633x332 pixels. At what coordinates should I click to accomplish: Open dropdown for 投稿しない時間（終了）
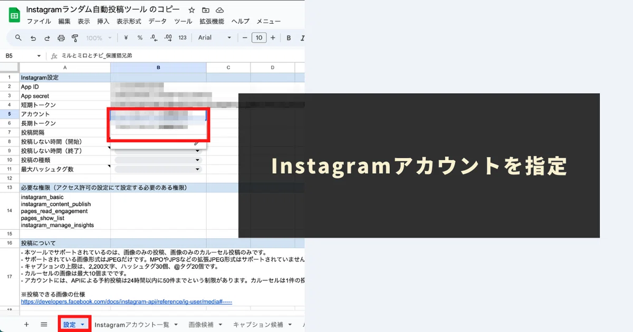[198, 151]
